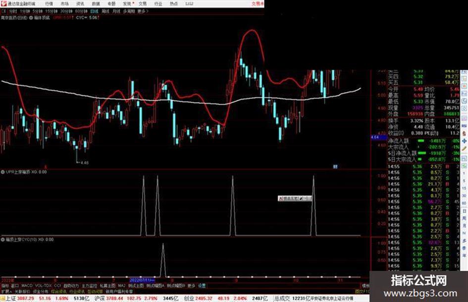This screenshot has height=302, width=468.
Task: Select the 月线 monthly chart tab
Action: click(x=116, y=11)
